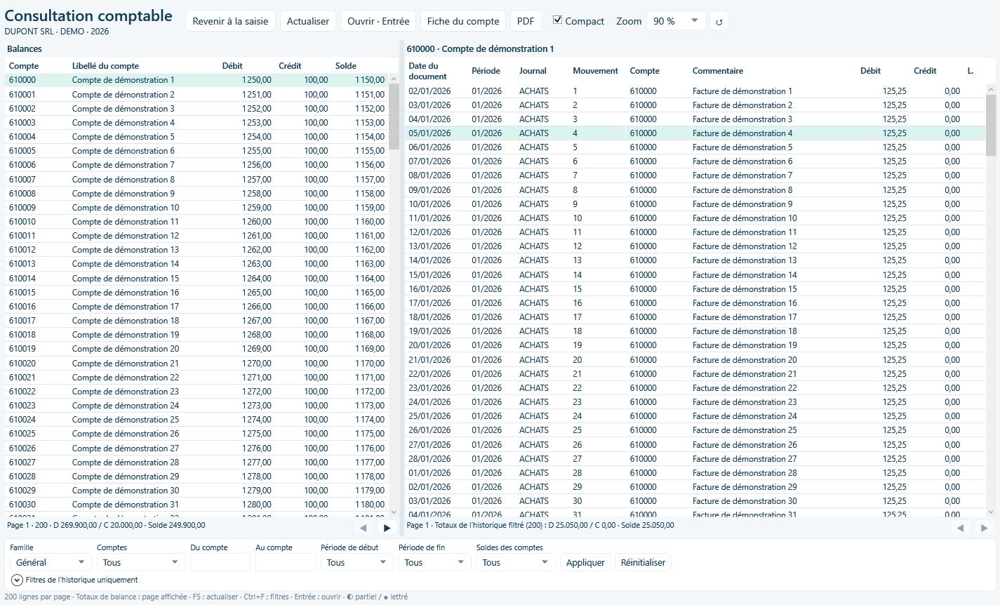Image resolution: width=1000 pixels, height=605 pixels.
Task: Sort balances by the Solde column header
Action: [x=346, y=65]
